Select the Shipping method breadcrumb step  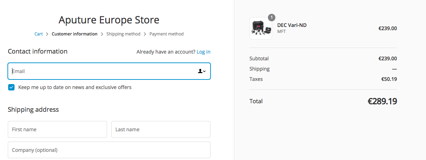[x=123, y=34]
